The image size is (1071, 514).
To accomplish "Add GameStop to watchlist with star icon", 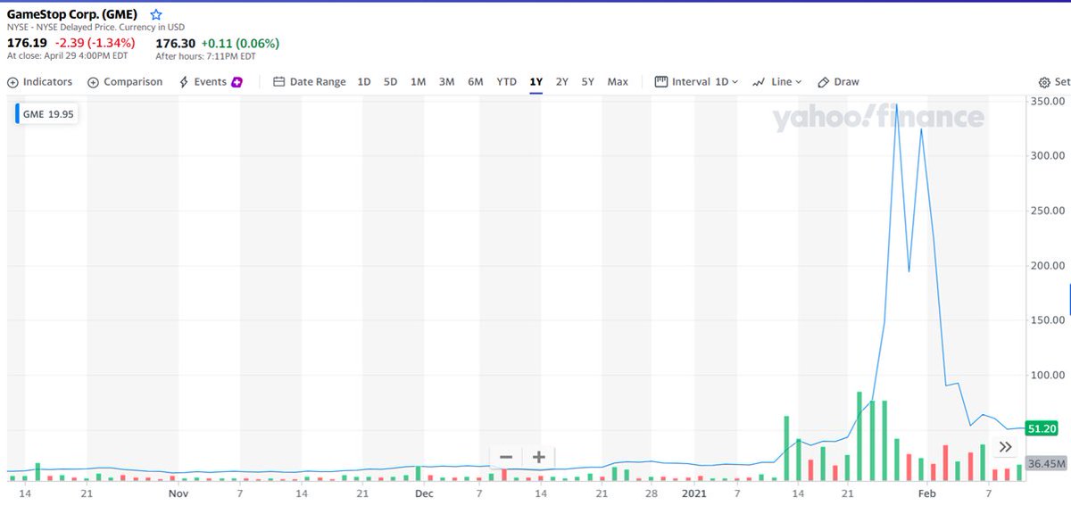I will point(156,14).
